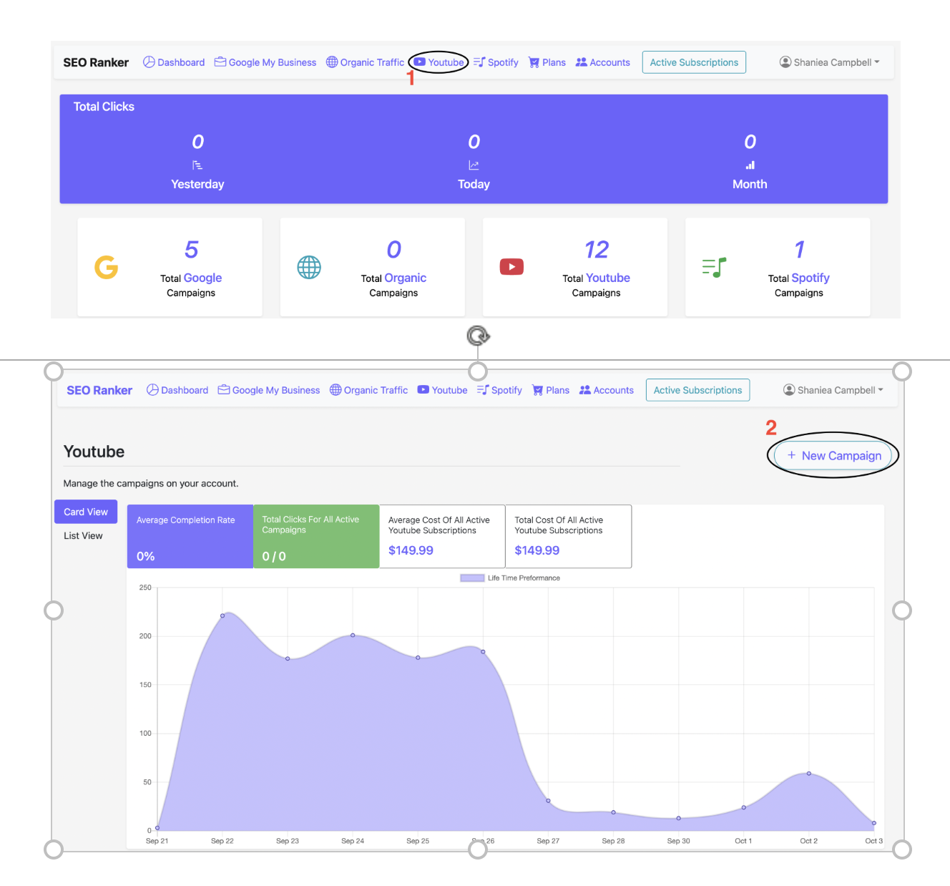Click 'Manage the campaigns on your account.' text
Image resolution: width=950 pixels, height=886 pixels.
[x=151, y=484]
